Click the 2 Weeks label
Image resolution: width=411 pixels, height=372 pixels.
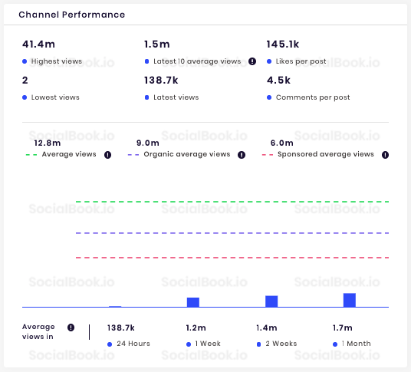(x=281, y=344)
